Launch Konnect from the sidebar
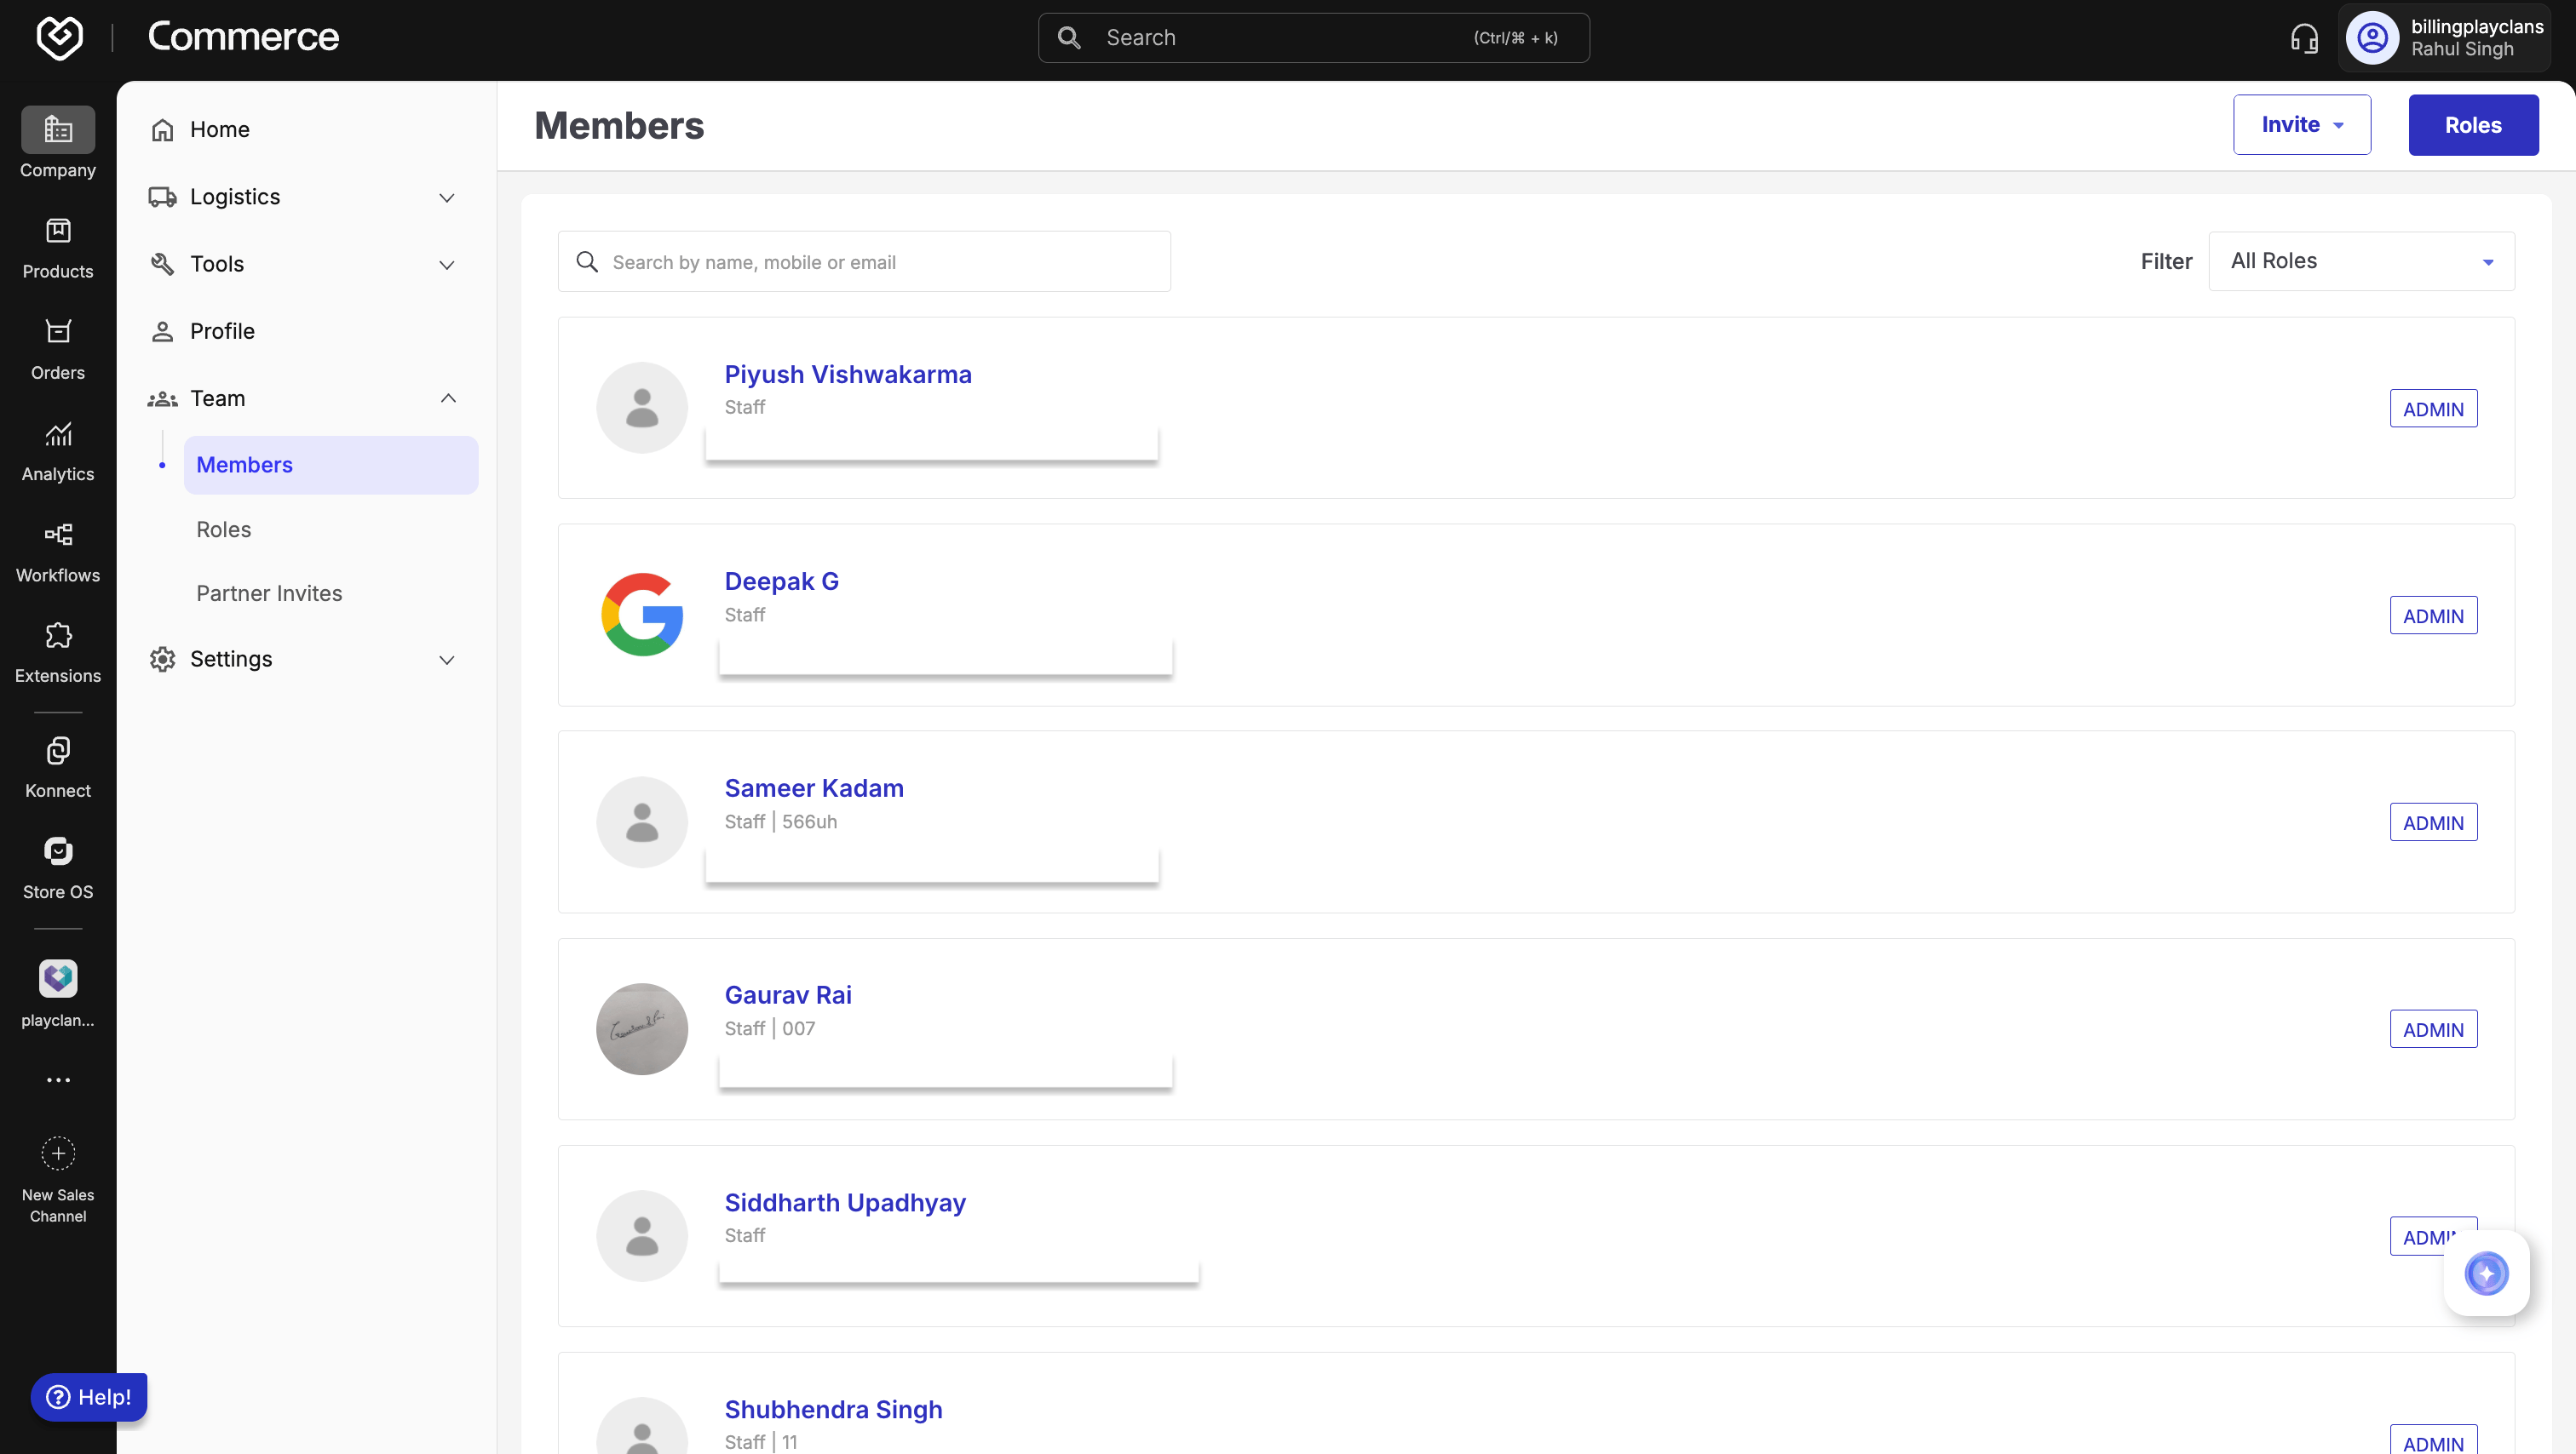Viewport: 2576px width, 1454px height. [x=58, y=751]
